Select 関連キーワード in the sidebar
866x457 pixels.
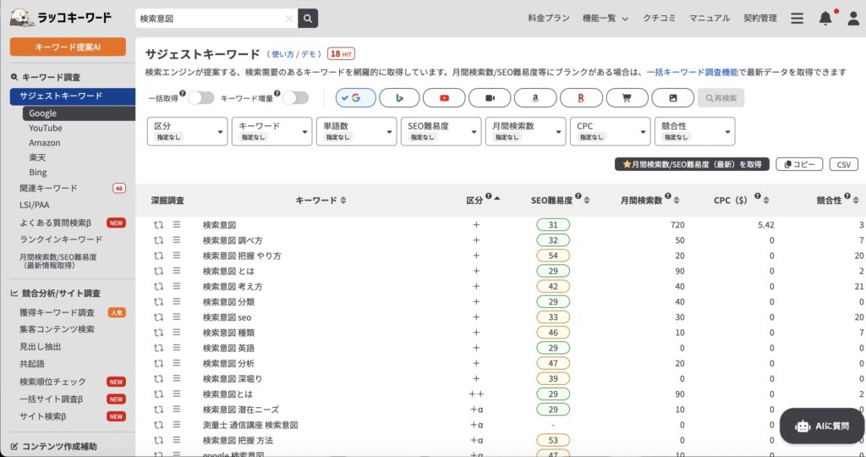48,188
